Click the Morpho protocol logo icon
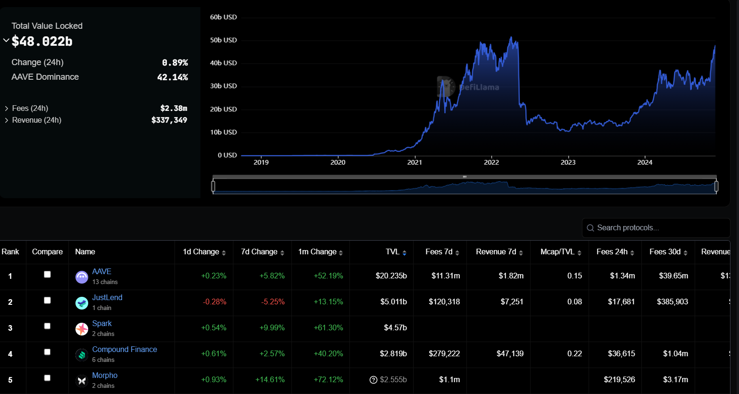Viewport: 739px width, 394px height. (x=82, y=381)
